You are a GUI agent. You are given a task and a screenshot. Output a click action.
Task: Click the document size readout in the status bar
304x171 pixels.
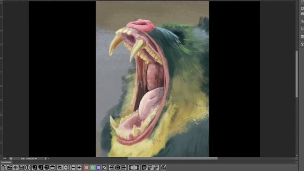pos(29,159)
